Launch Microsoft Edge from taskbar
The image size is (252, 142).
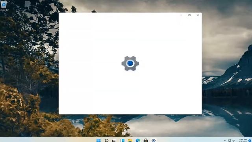pos(138,140)
